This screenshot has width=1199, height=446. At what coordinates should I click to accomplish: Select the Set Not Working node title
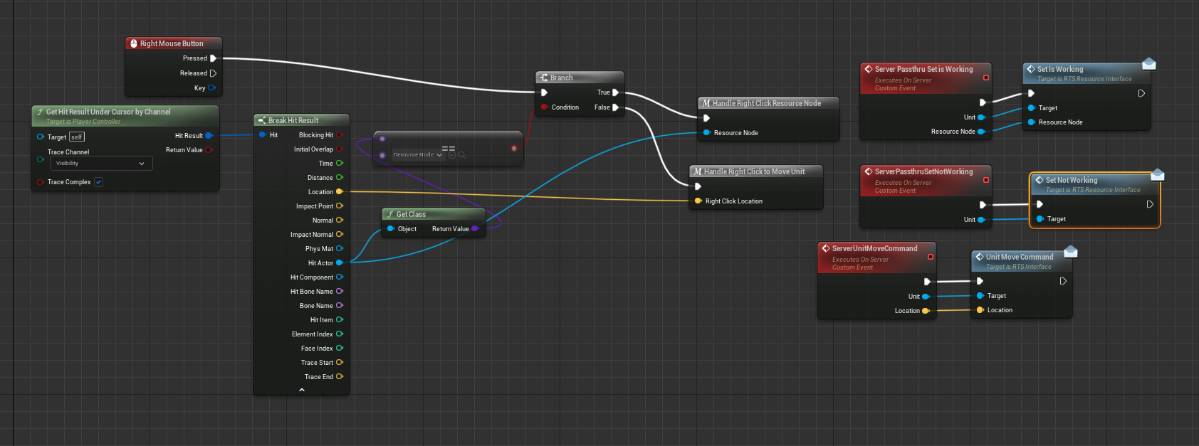click(x=1071, y=180)
